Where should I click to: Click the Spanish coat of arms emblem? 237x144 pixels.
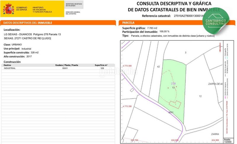point(9,9)
